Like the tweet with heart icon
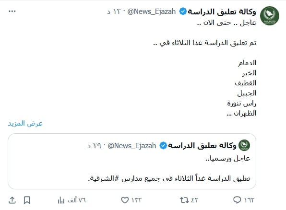 [x=125, y=200]
